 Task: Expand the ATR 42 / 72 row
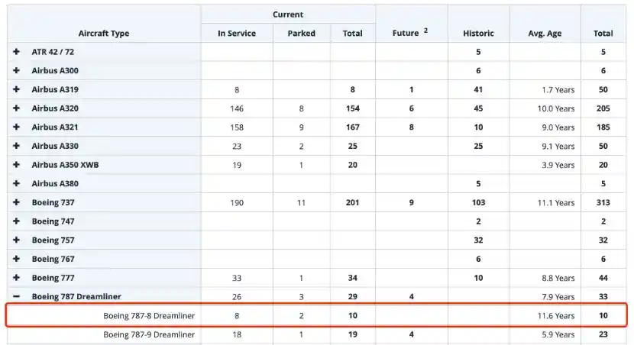(x=16, y=52)
